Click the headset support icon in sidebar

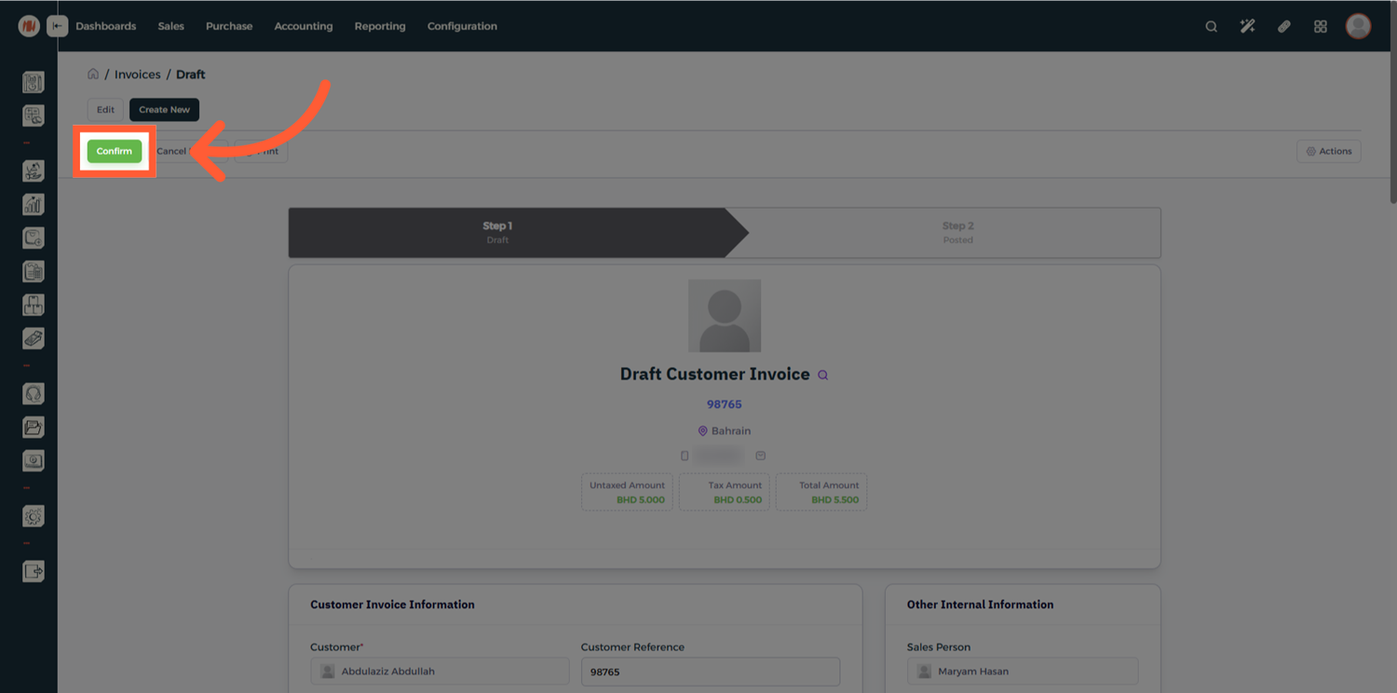[x=34, y=394]
